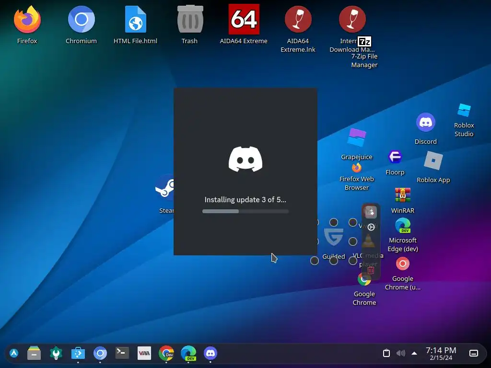Image resolution: width=491 pixels, height=368 pixels.
Task: Open the Roblox App desktop icon
Action: 433,161
